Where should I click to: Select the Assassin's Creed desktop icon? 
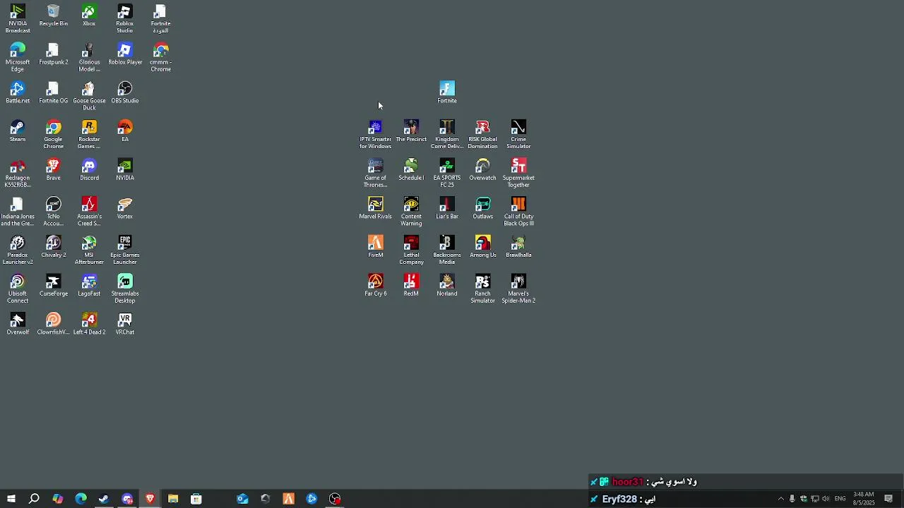89,212
